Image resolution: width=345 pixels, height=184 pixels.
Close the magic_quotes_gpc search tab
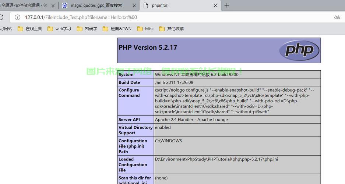click(134, 6)
